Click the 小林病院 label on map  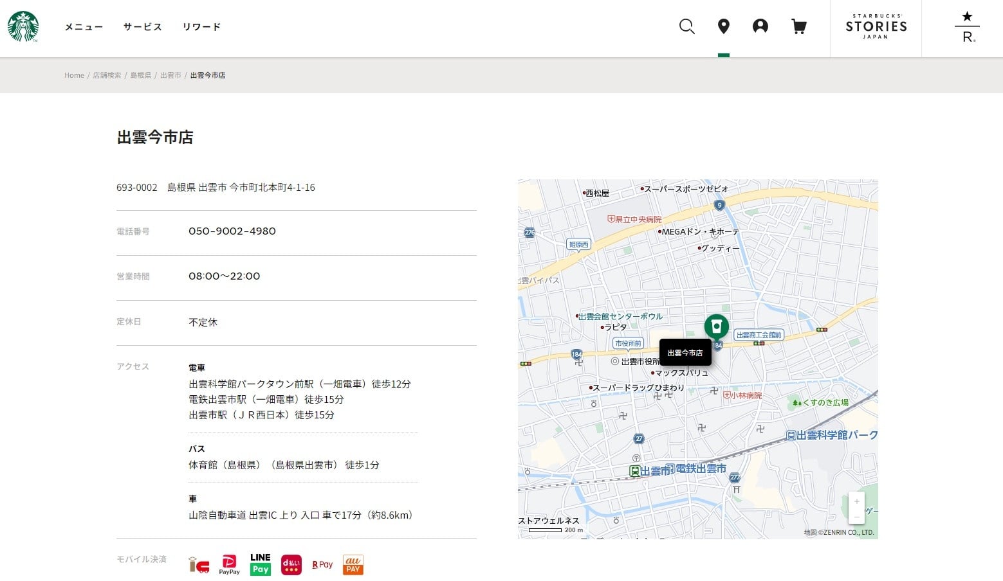pos(743,395)
